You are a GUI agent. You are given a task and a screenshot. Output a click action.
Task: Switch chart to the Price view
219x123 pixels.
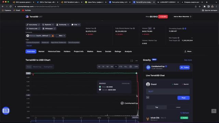point(29,67)
